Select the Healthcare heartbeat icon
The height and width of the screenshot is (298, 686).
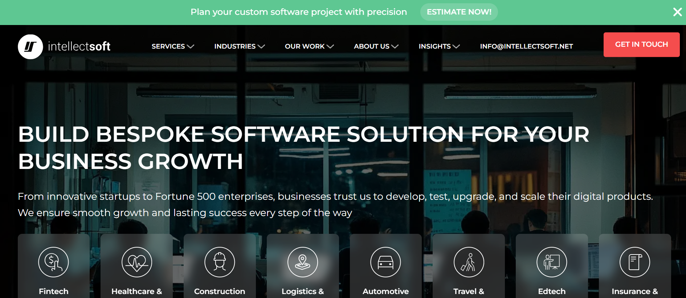tap(137, 262)
